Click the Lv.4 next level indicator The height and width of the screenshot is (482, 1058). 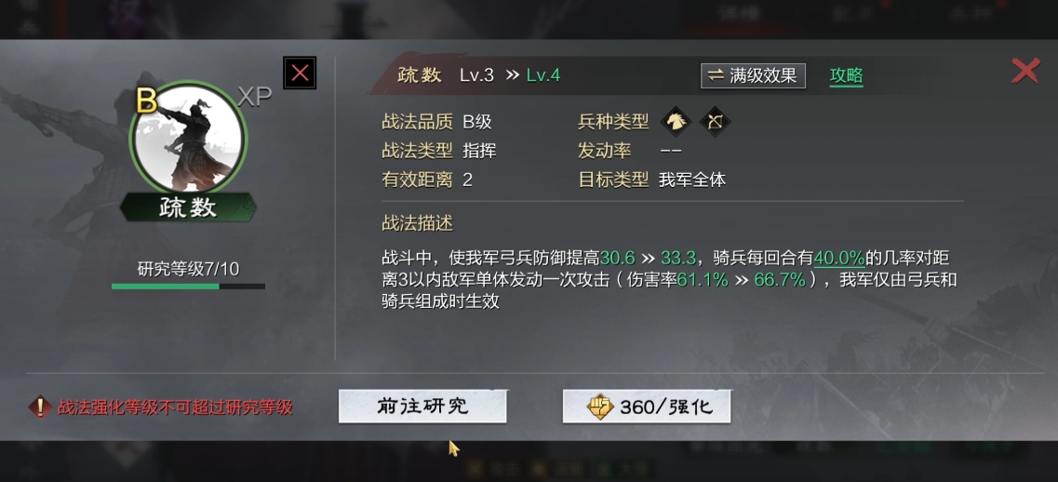click(543, 75)
